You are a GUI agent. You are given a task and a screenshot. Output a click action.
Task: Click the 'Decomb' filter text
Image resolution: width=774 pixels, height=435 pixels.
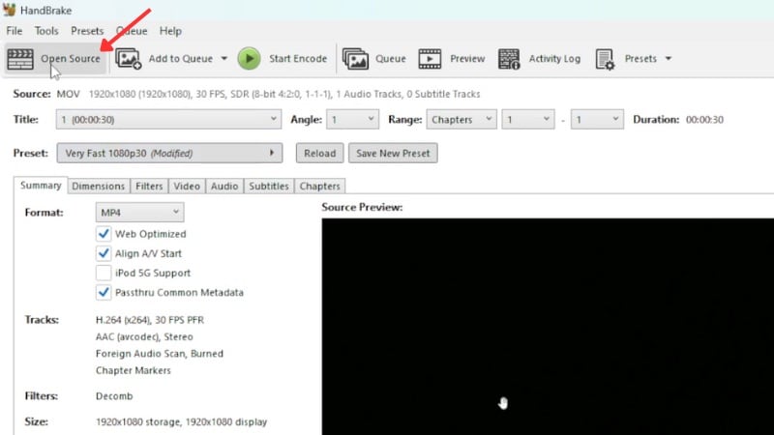coord(114,396)
